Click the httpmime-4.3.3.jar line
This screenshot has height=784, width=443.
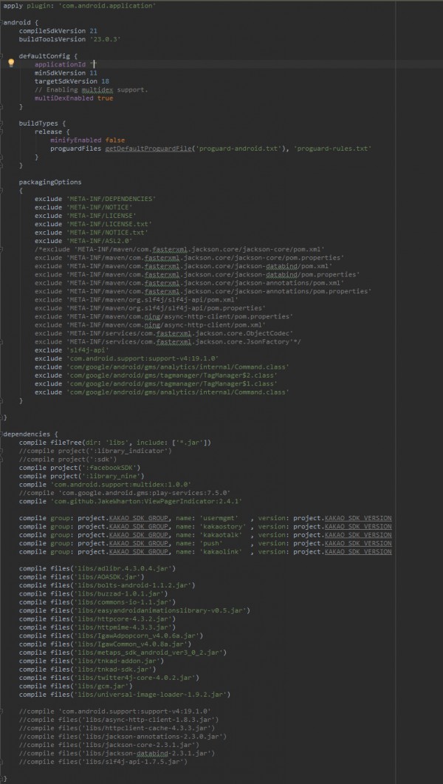tap(97, 627)
